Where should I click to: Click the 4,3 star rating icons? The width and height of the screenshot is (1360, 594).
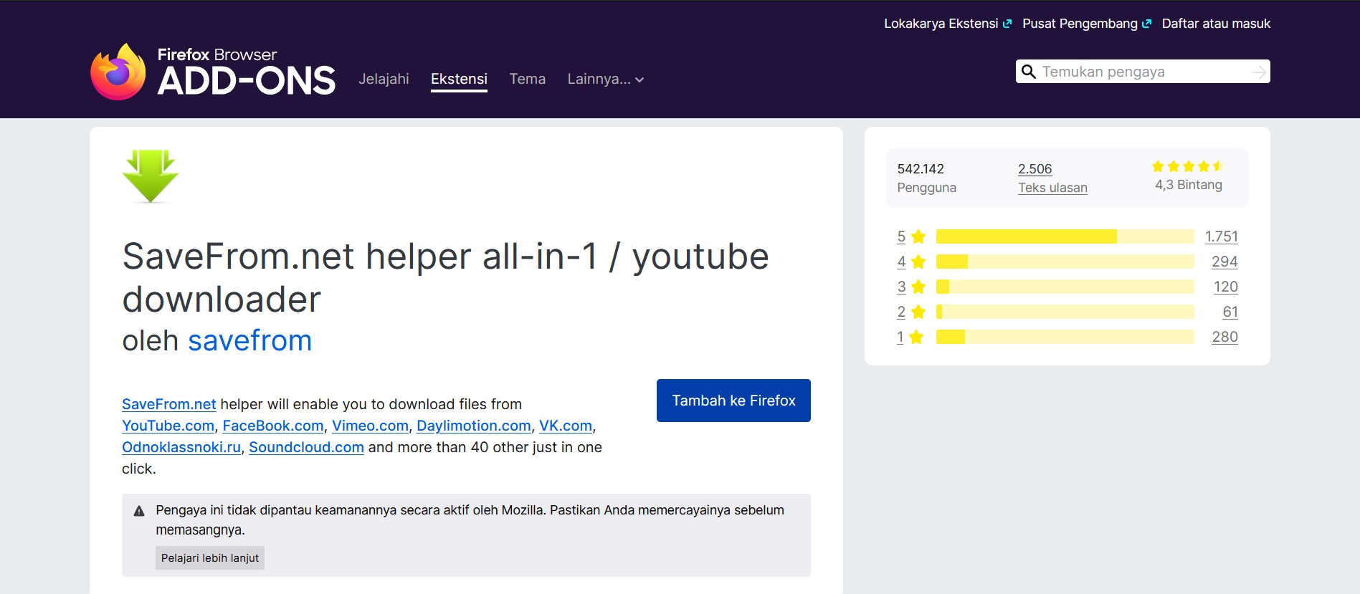pyautogui.click(x=1188, y=166)
